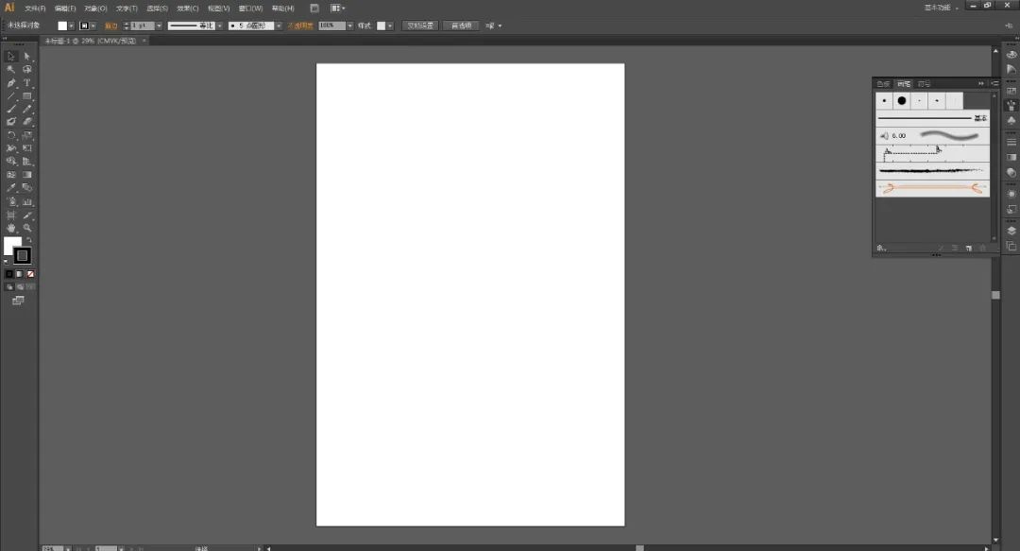Image resolution: width=1020 pixels, height=551 pixels.
Task: Select the large round calligraphic brush thumbnail
Action: (902, 100)
